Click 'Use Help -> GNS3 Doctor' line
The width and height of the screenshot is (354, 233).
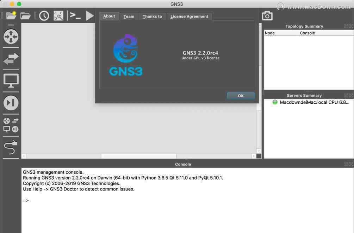(79, 189)
